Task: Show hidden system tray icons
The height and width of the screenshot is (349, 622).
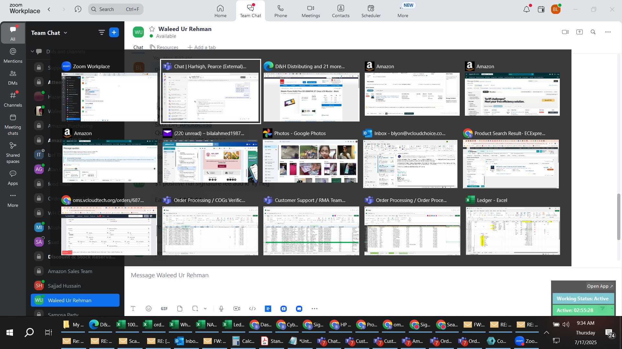Action: pos(546,332)
